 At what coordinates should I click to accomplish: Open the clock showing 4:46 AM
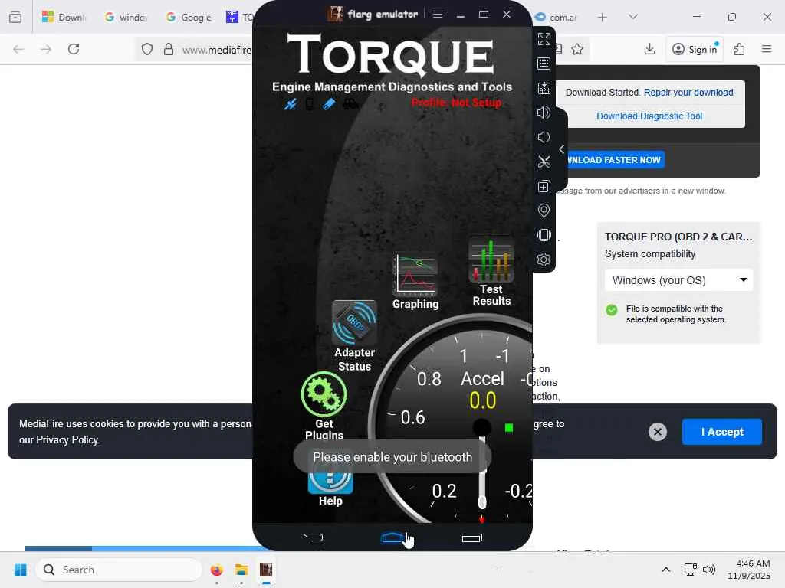point(749,570)
